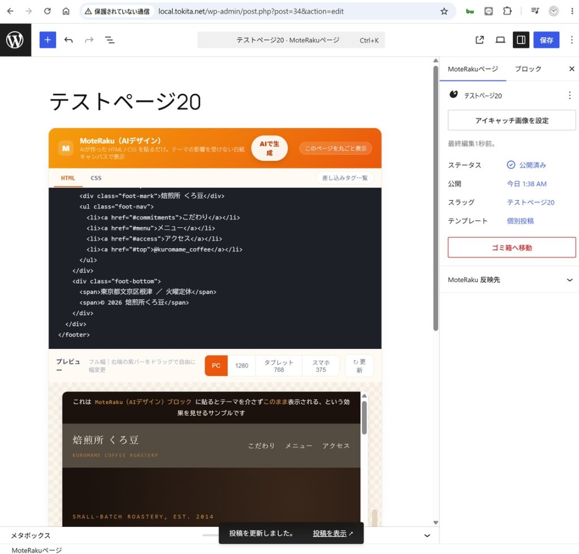Change publish date 今日 1:38 AM

click(x=526, y=184)
